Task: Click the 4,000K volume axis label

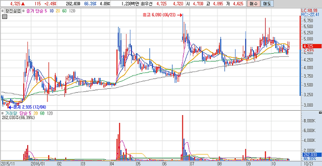Action: point(309,141)
